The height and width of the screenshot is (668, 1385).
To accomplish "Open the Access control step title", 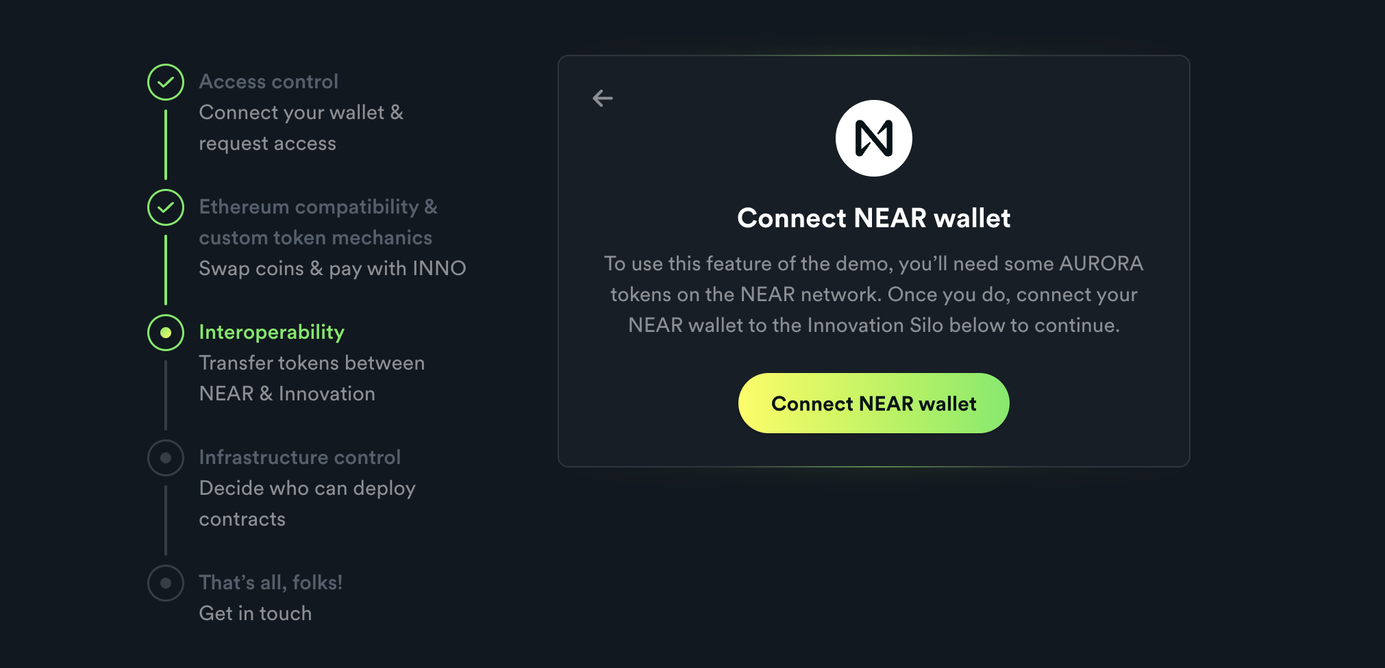I will pyautogui.click(x=269, y=81).
